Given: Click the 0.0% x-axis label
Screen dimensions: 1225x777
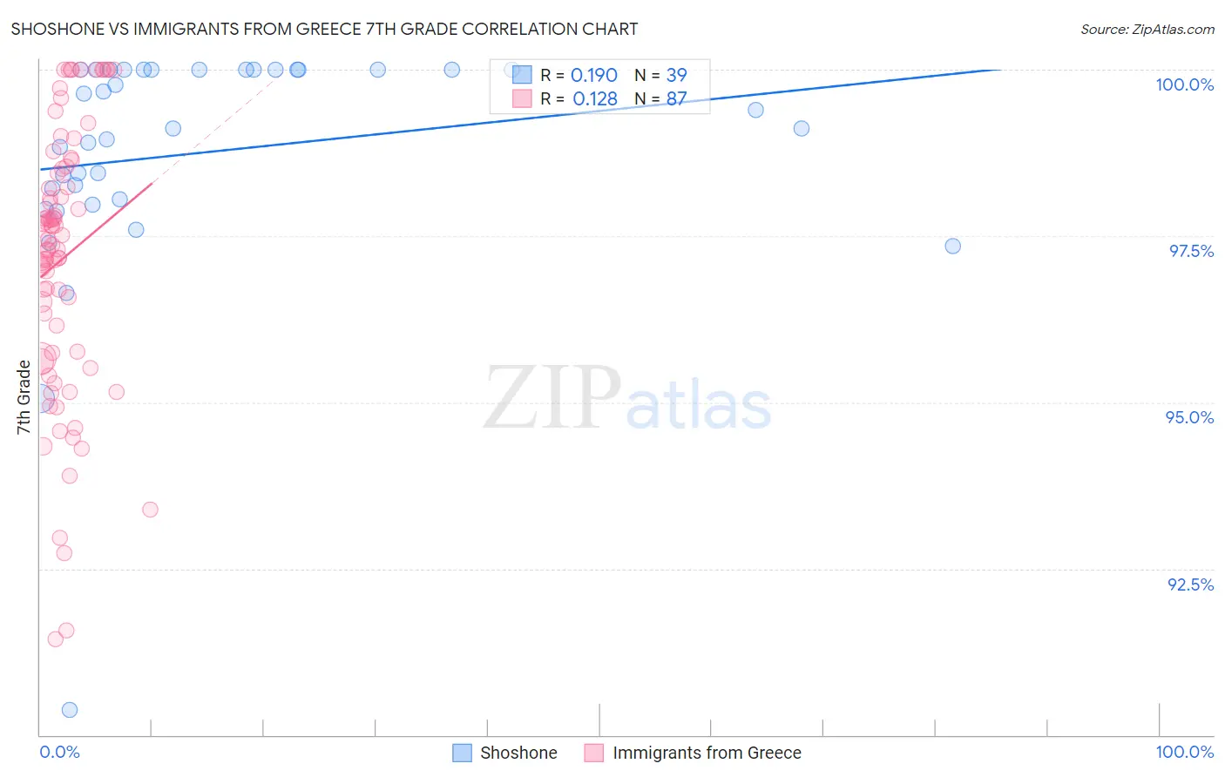Looking at the screenshot, I should click(x=59, y=752).
